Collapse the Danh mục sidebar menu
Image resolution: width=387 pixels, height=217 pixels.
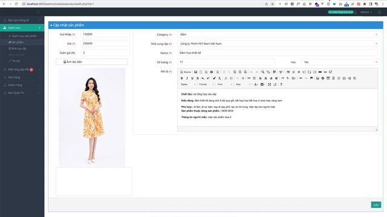(x=22, y=28)
